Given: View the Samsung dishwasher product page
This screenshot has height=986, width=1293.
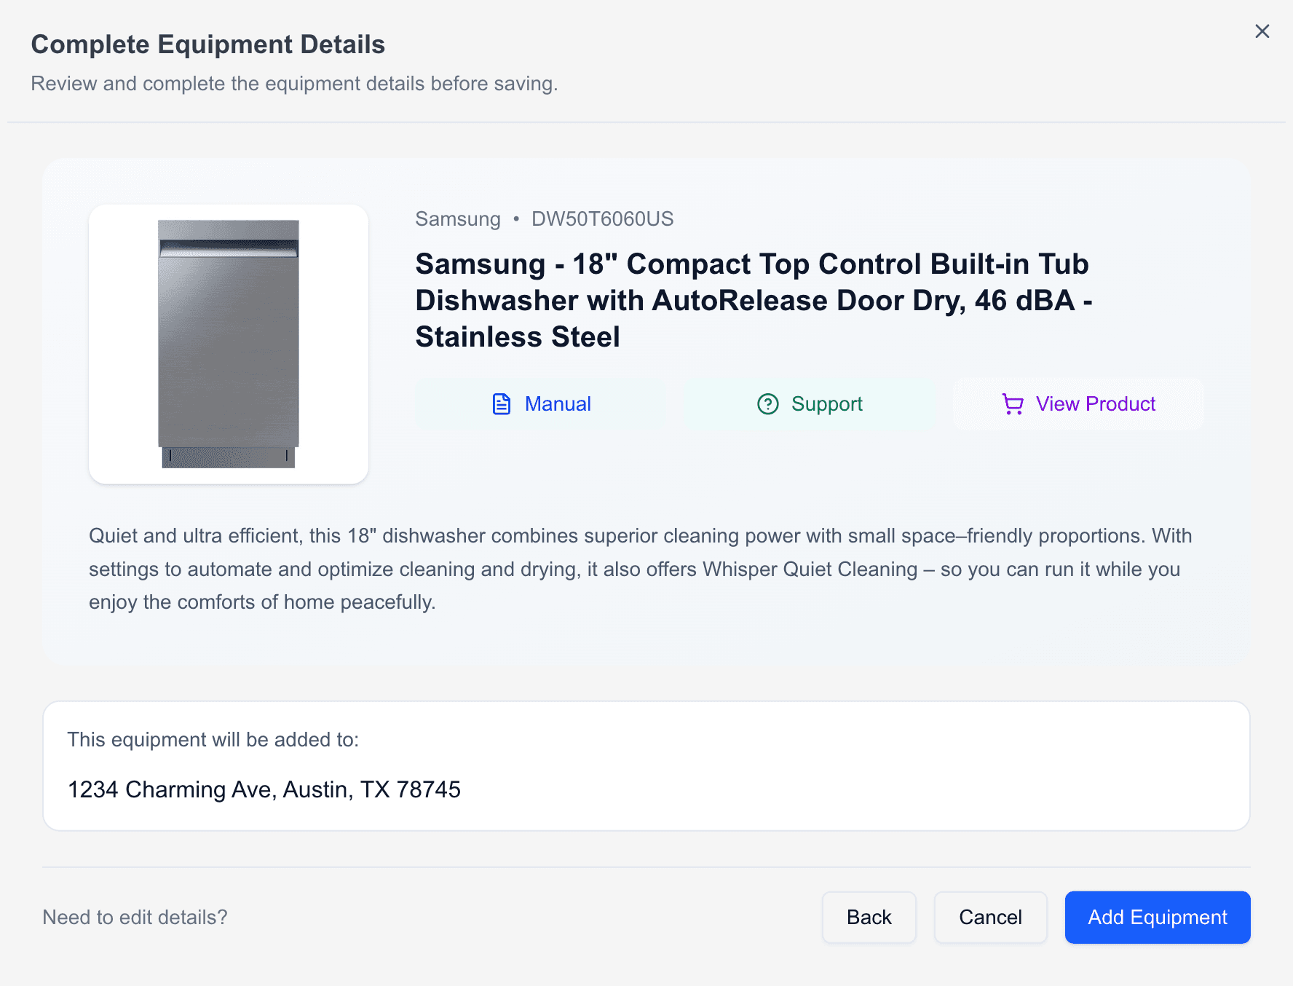Looking at the screenshot, I should (x=1096, y=403).
